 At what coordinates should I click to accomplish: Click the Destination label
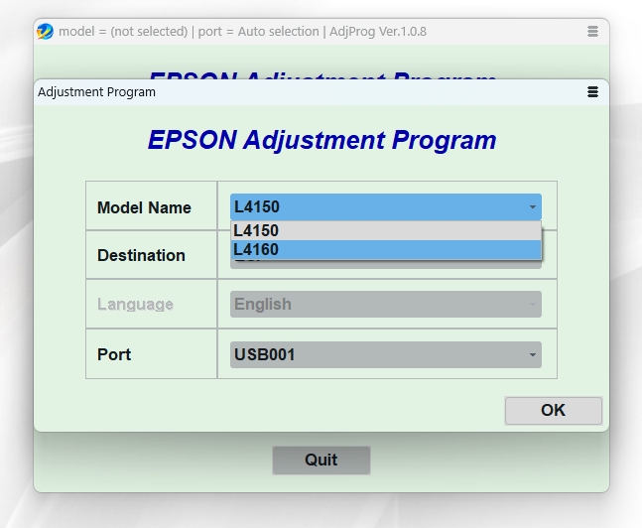[x=141, y=255]
